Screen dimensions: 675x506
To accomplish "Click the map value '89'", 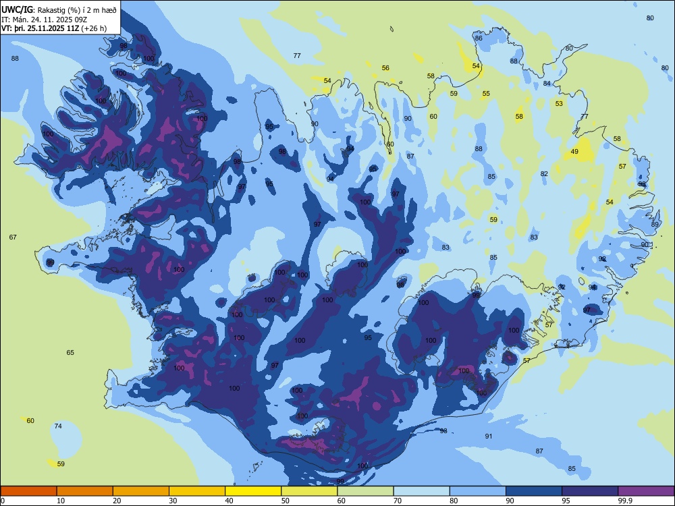I will pos(655,224).
